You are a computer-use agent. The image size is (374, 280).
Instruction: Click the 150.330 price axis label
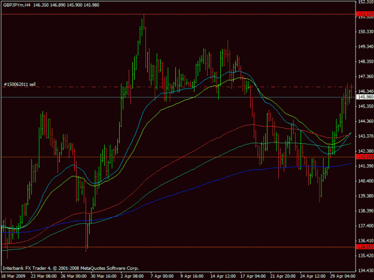click(366, 32)
